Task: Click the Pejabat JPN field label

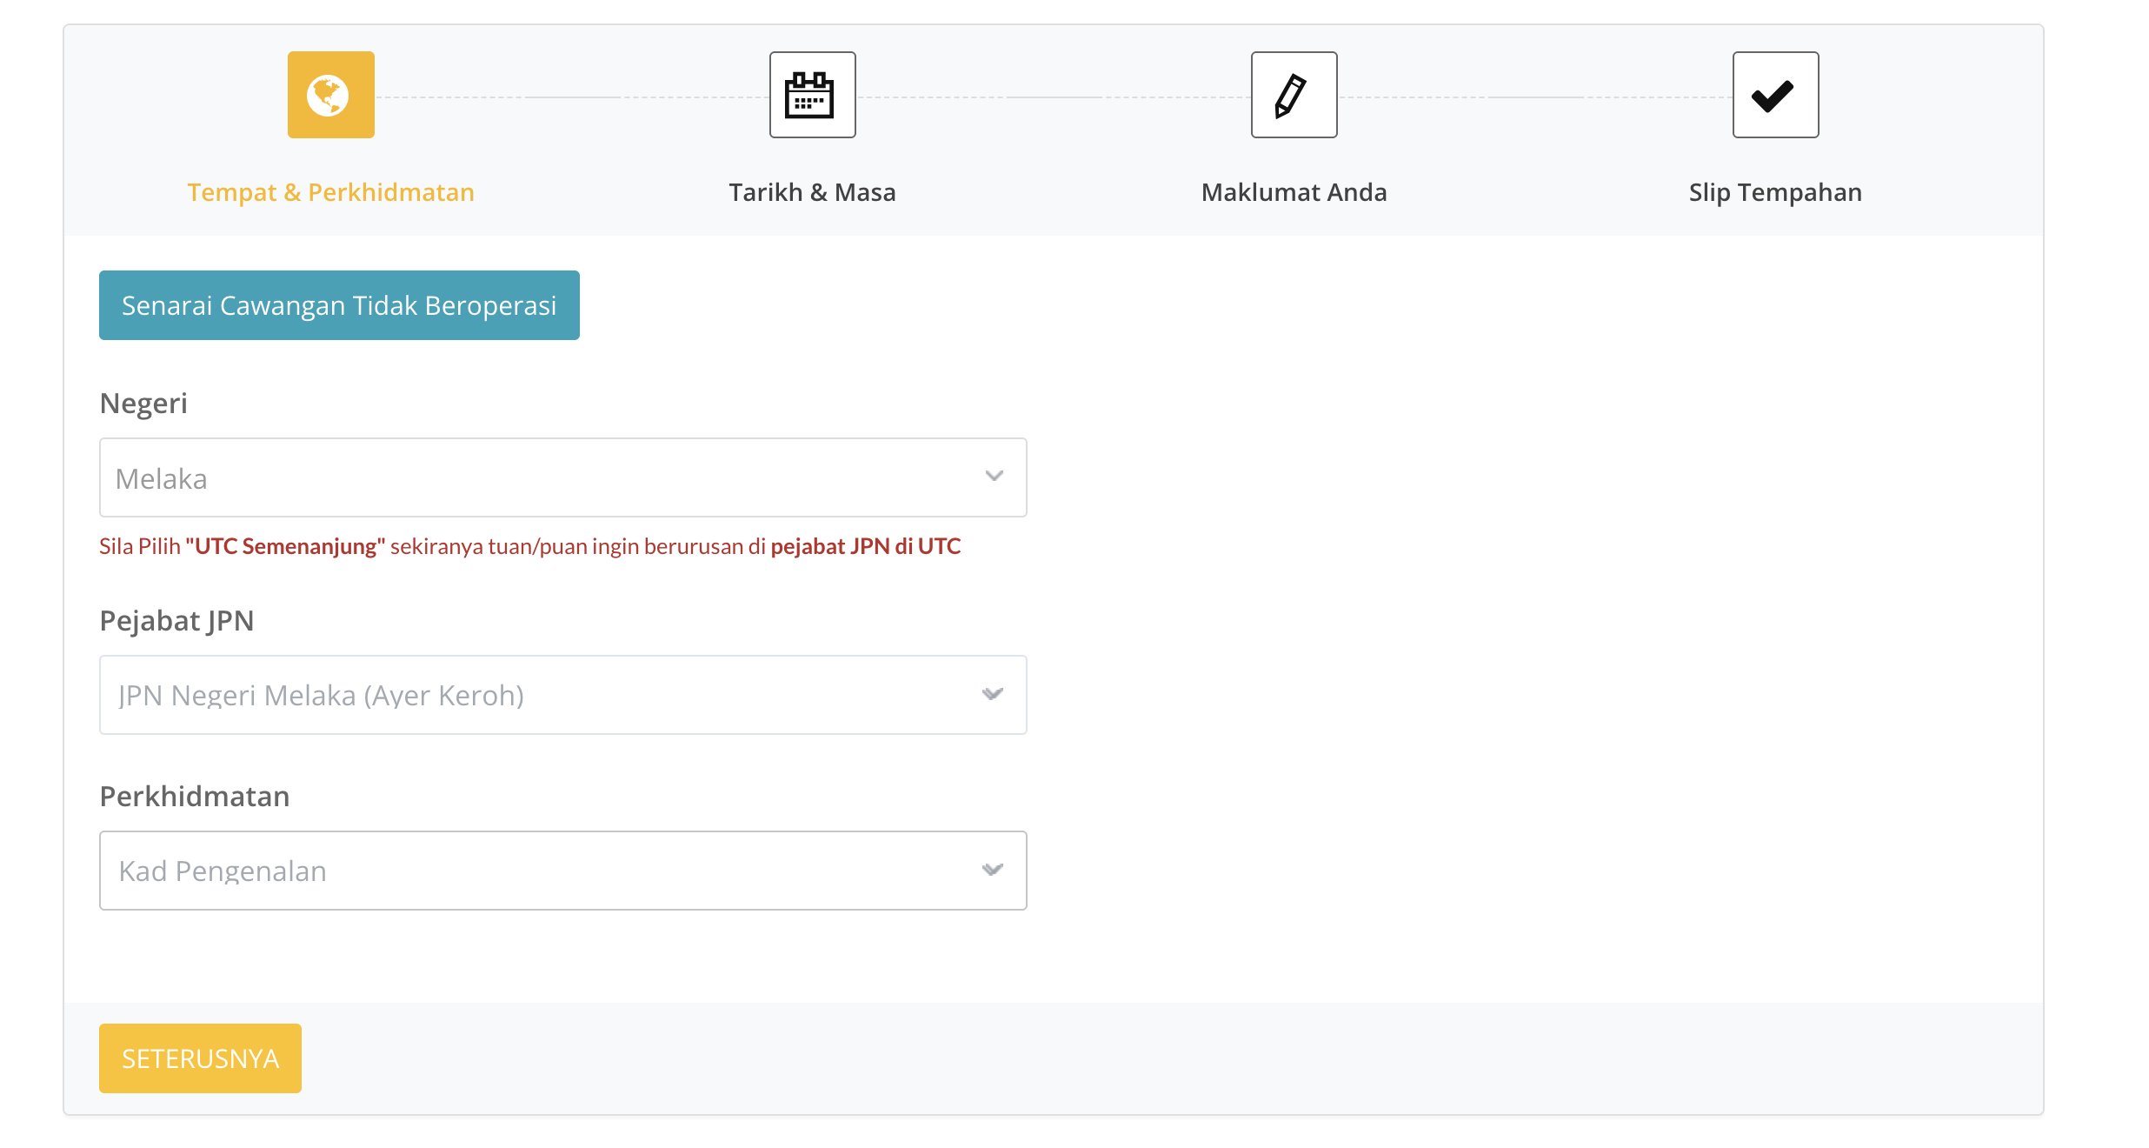Action: tap(177, 621)
